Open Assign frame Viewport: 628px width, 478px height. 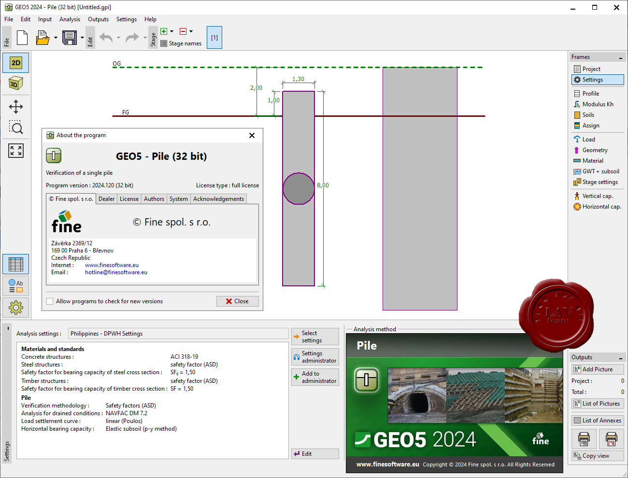(x=598, y=126)
